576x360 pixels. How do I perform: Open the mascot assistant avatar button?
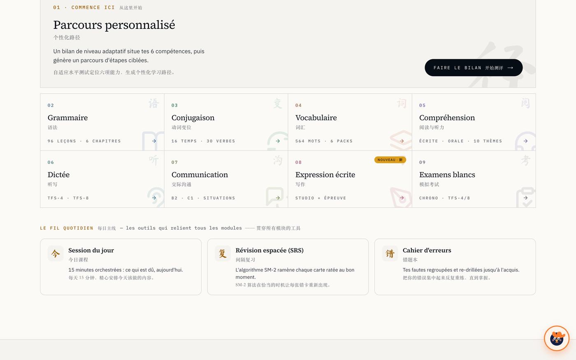pos(557,338)
